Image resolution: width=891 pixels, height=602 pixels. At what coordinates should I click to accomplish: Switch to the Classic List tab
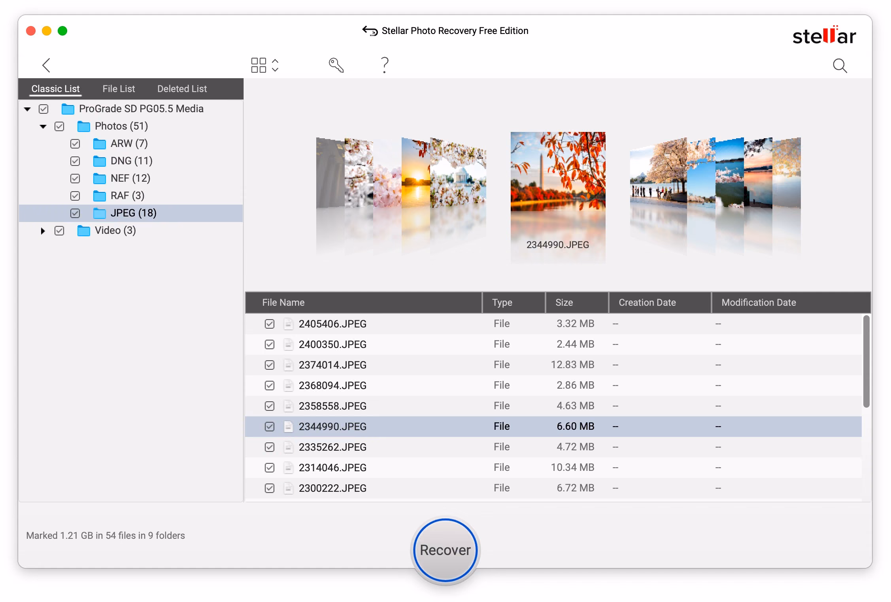[x=55, y=89]
